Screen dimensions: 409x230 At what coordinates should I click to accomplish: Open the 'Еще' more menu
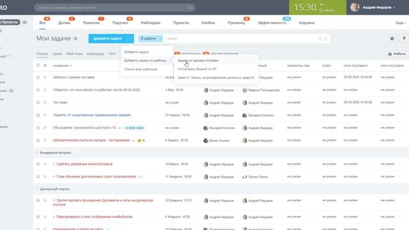tap(401, 23)
